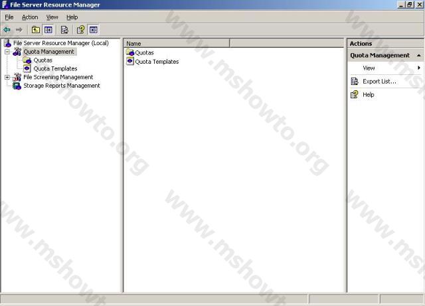Screen dimensions: 425x306
Task: Select File Server Resource Manager (Local) label
Action: [x=61, y=43]
